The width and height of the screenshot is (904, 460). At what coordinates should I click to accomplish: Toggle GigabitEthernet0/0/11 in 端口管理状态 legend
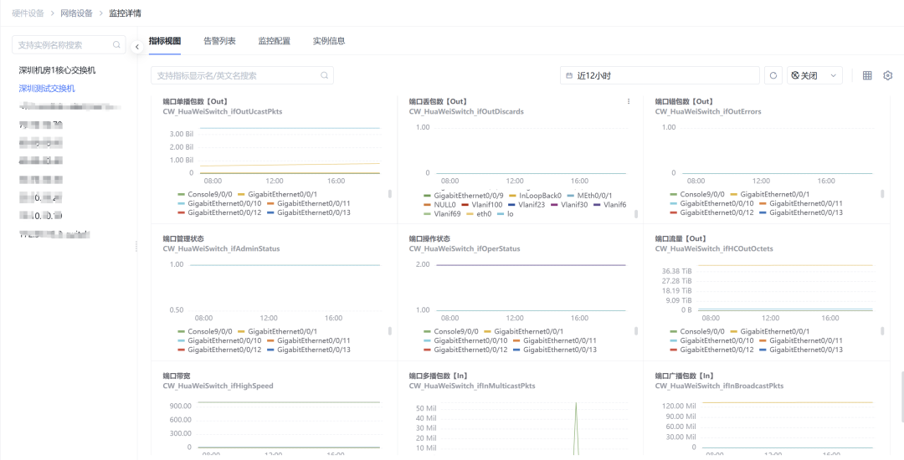308,340
